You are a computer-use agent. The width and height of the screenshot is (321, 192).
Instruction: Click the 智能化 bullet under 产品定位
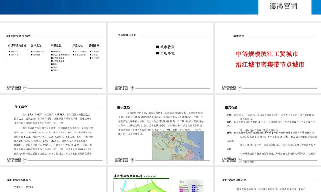click(55, 70)
